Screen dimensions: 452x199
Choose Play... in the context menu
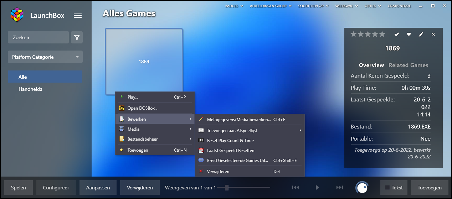[x=155, y=97]
